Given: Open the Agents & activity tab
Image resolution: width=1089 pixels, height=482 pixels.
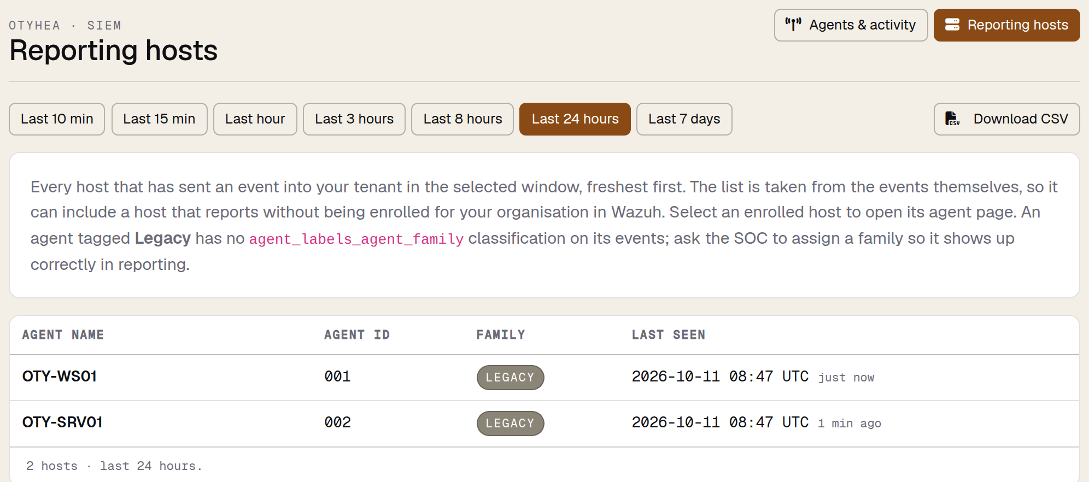Looking at the screenshot, I should click(x=851, y=25).
